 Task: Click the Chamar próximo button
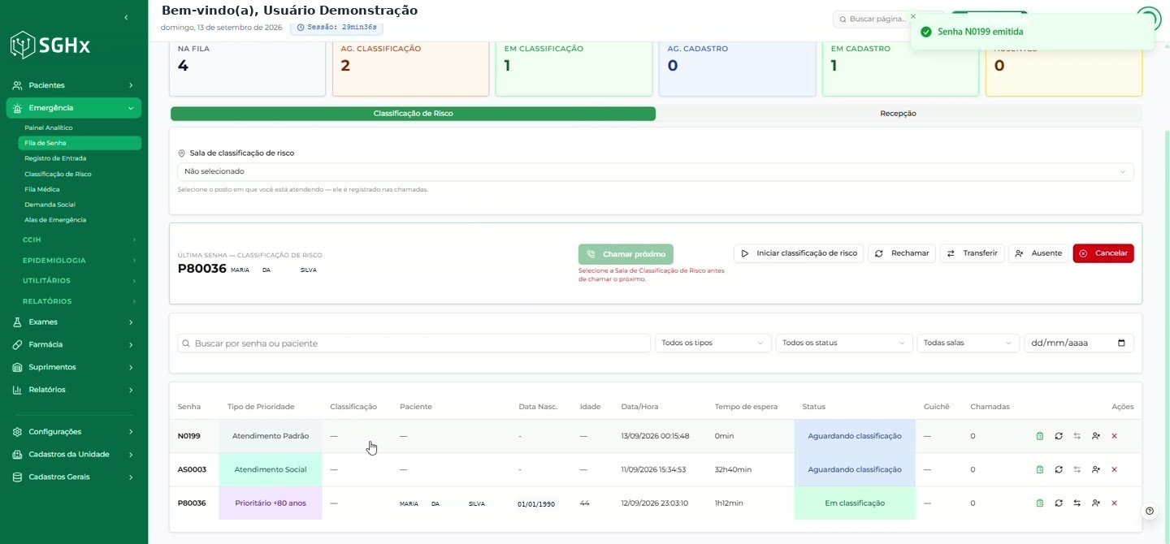point(626,254)
